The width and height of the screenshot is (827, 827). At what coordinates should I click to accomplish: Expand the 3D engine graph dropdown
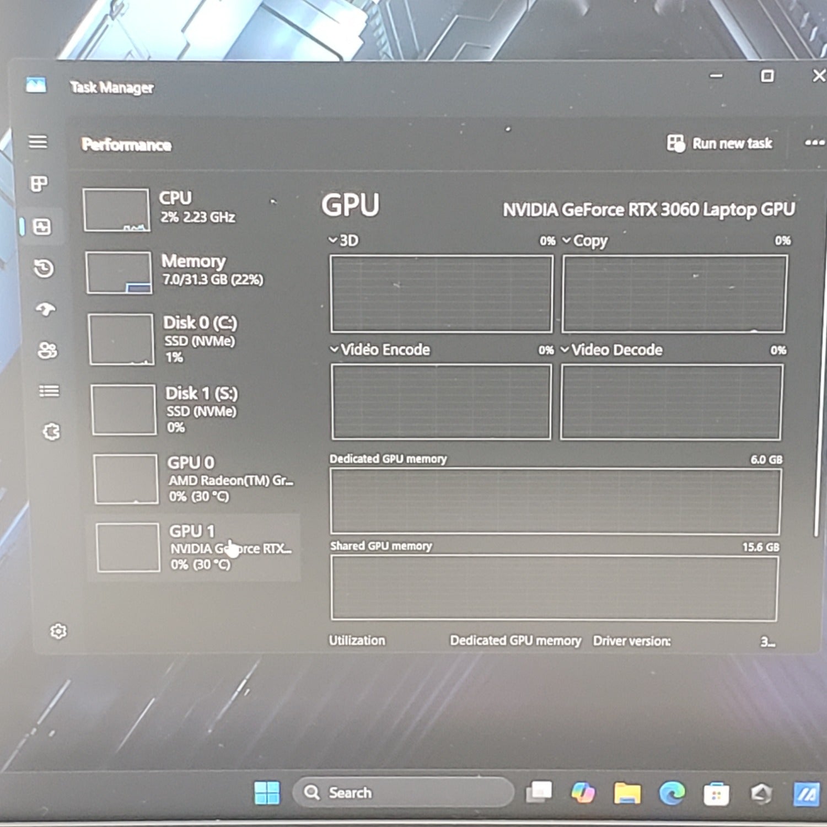tap(333, 240)
